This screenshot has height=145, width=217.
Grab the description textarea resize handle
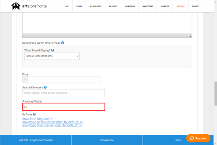(x=190, y=36)
